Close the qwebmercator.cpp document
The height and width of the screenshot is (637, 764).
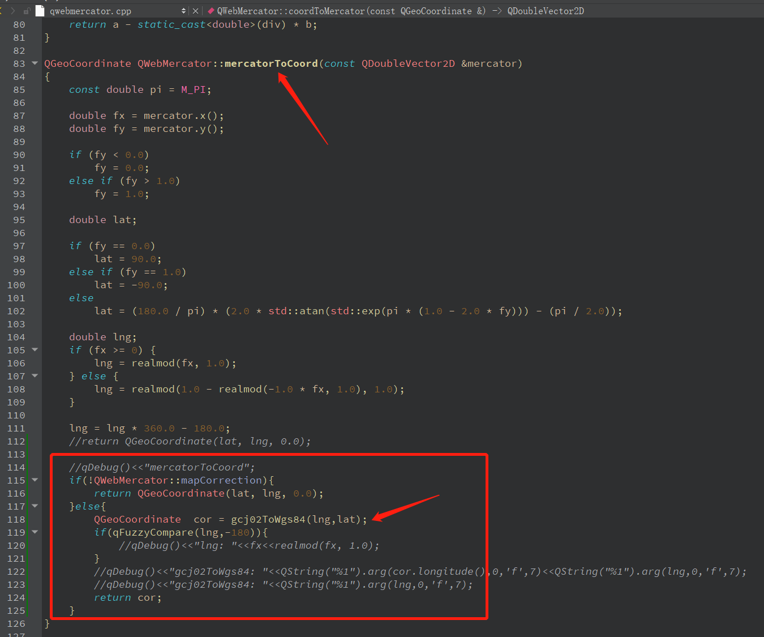tap(195, 11)
